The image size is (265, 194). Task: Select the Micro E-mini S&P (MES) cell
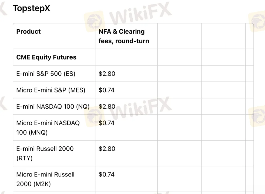[x=51, y=90]
